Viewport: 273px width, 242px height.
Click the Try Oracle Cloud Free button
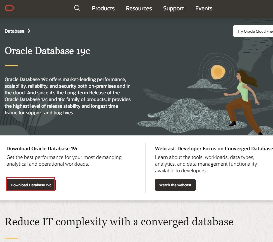point(253,31)
